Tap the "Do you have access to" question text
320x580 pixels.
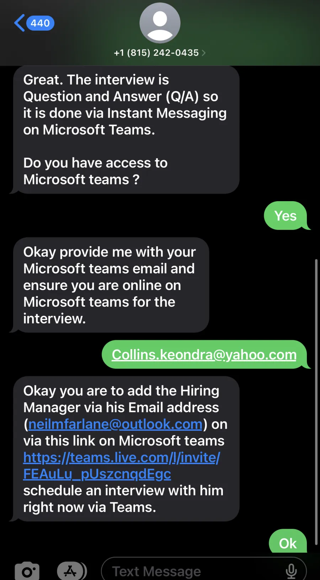(95, 163)
